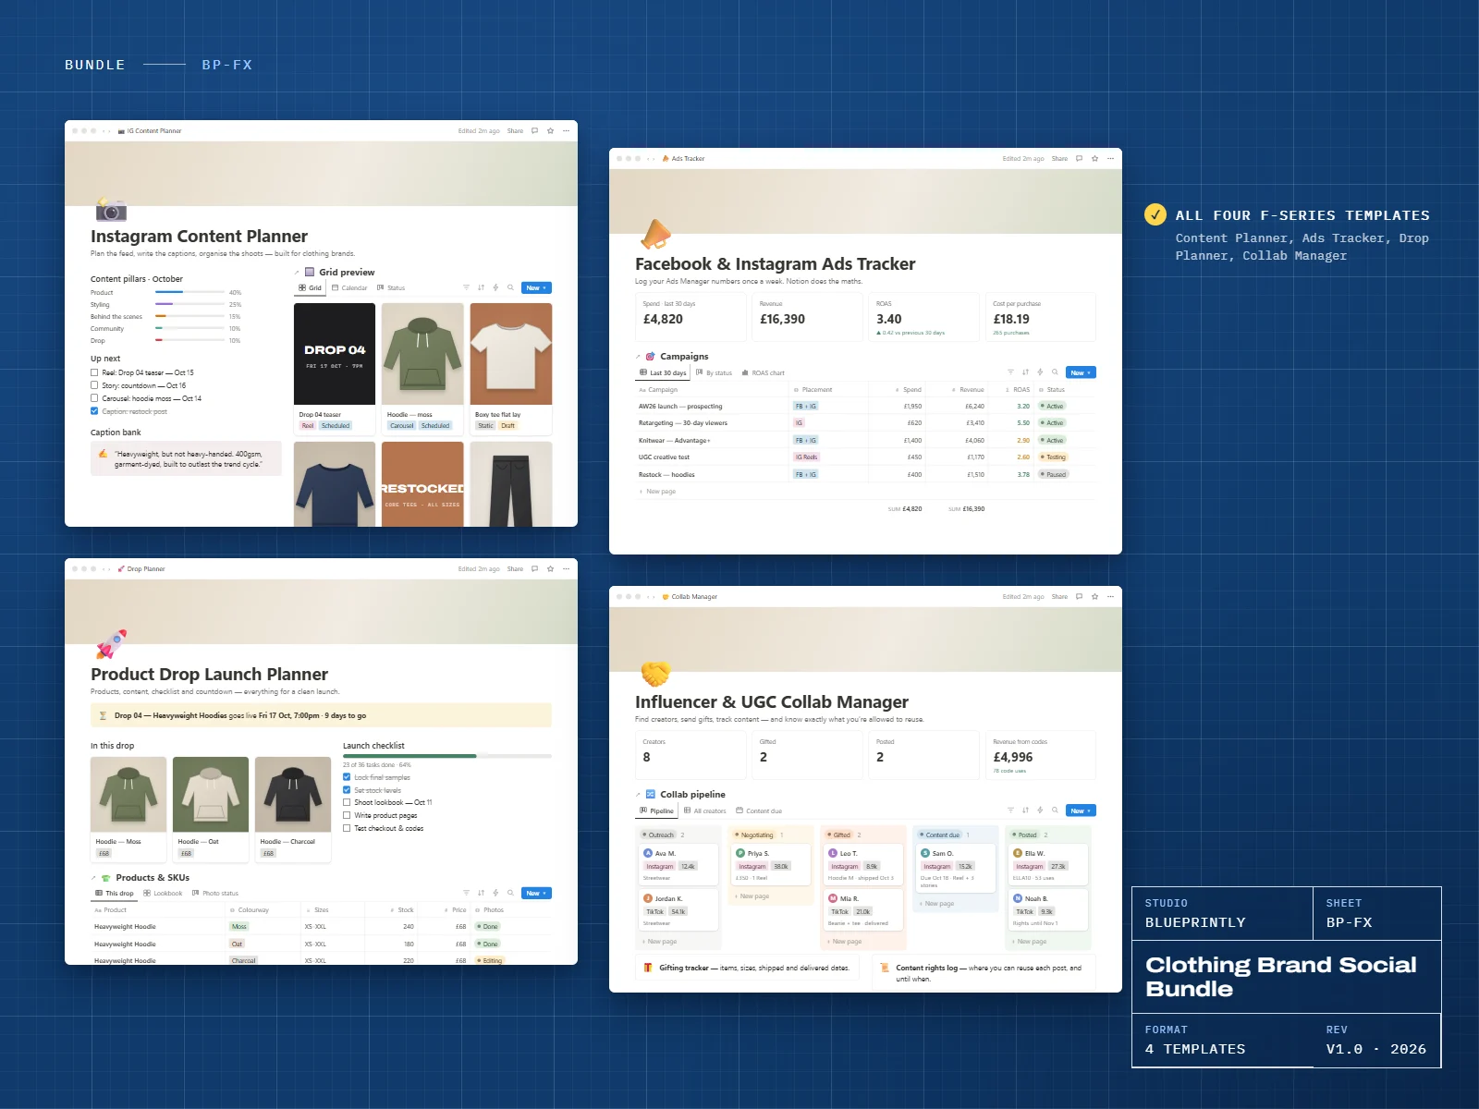Click the search icon in Products & SKUs toolbar
Screen dimensions: 1479x1109
click(510, 893)
